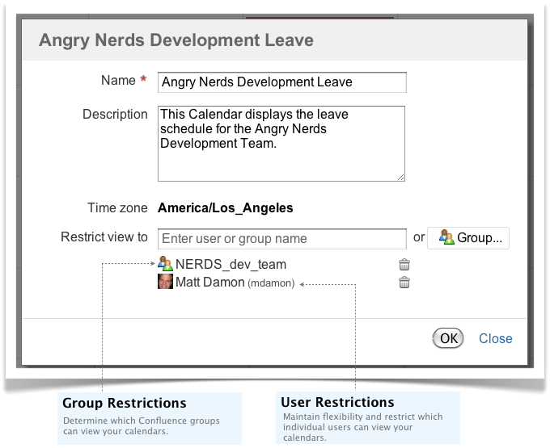This screenshot has width=550, height=448.
Task: Click the Group Restrictions callout heading
Action: click(125, 403)
